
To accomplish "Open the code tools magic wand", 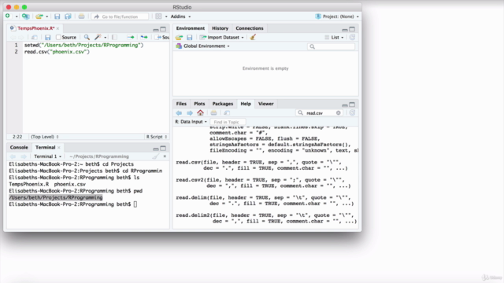I will pos(98,37).
